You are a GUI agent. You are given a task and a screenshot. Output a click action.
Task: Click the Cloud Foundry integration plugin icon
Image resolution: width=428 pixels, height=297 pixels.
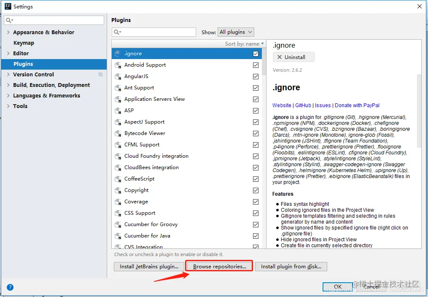(118, 156)
